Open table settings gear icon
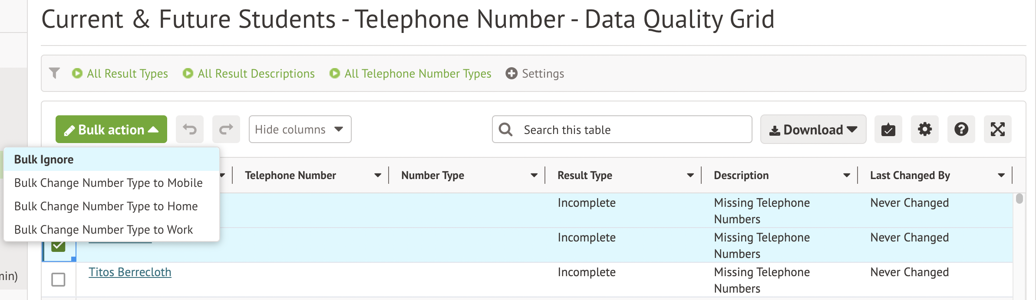Viewport: 1036px width, 300px height. pos(924,129)
